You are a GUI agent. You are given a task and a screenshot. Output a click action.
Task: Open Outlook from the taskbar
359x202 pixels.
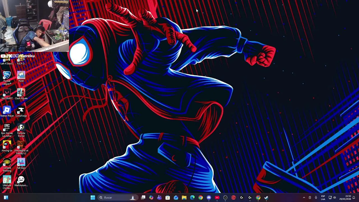[x=176, y=198]
